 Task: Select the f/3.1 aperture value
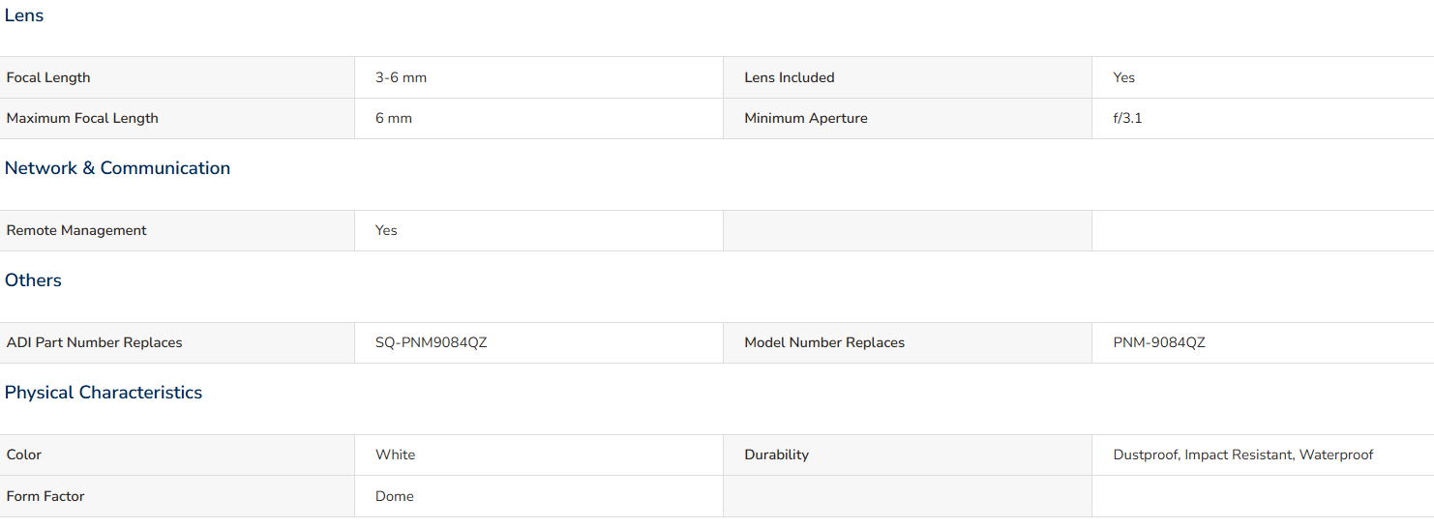[x=1127, y=118]
